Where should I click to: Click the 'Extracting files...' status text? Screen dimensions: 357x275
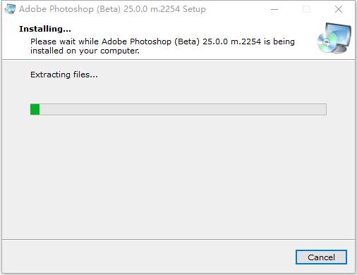[x=64, y=75]
